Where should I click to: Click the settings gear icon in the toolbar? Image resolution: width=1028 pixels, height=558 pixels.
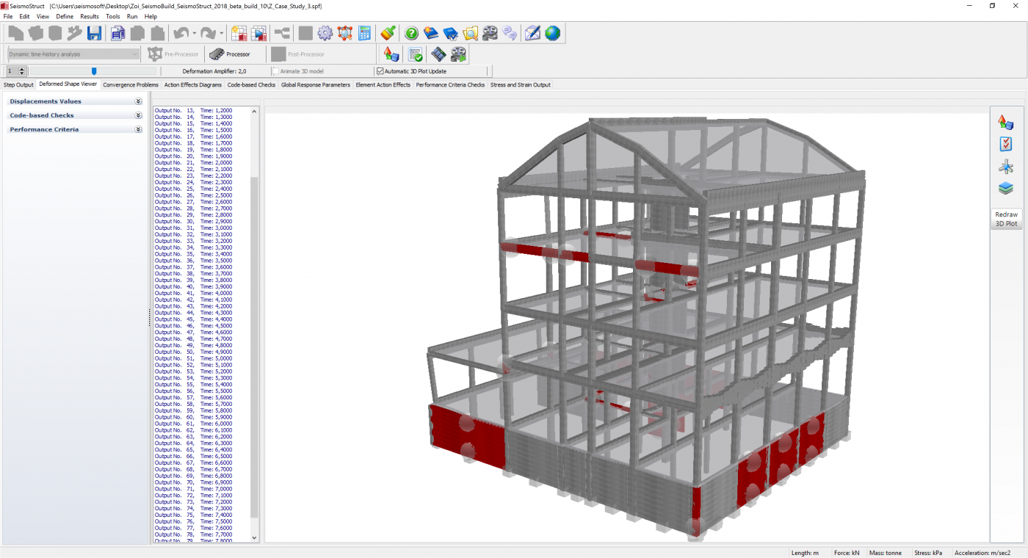(325, 33)
